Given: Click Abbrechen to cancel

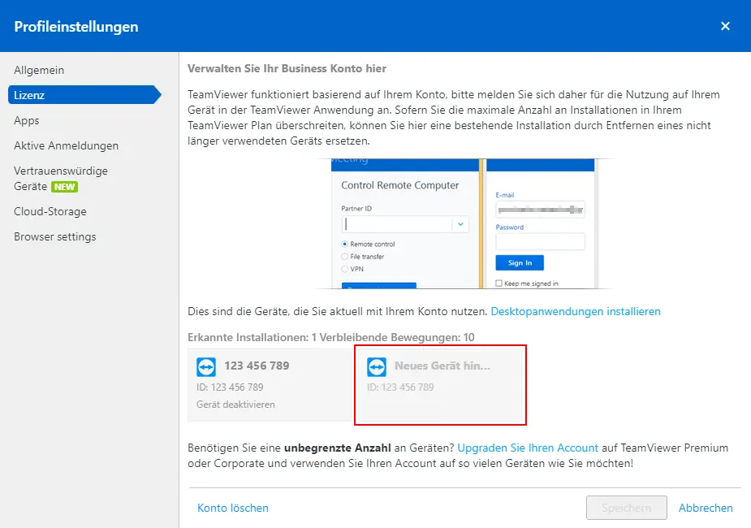Looking at the screenshot, I should 706,508.
